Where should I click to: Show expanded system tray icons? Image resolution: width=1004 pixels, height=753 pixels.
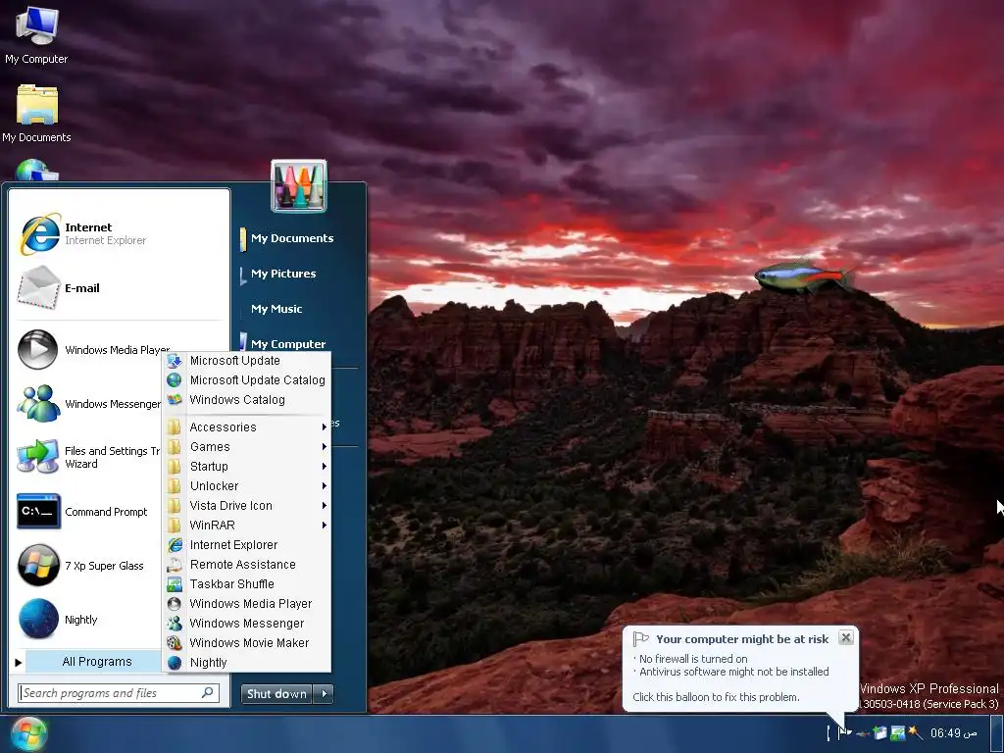pyautogui.click(x=828, y=733)
